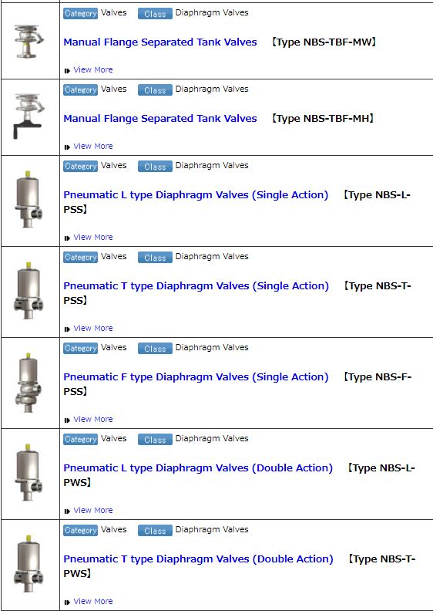Click View More for NBS-F-PSS valve
Image resolution: width=433 pixels, height=611 pixels.
tap(93, 419)
